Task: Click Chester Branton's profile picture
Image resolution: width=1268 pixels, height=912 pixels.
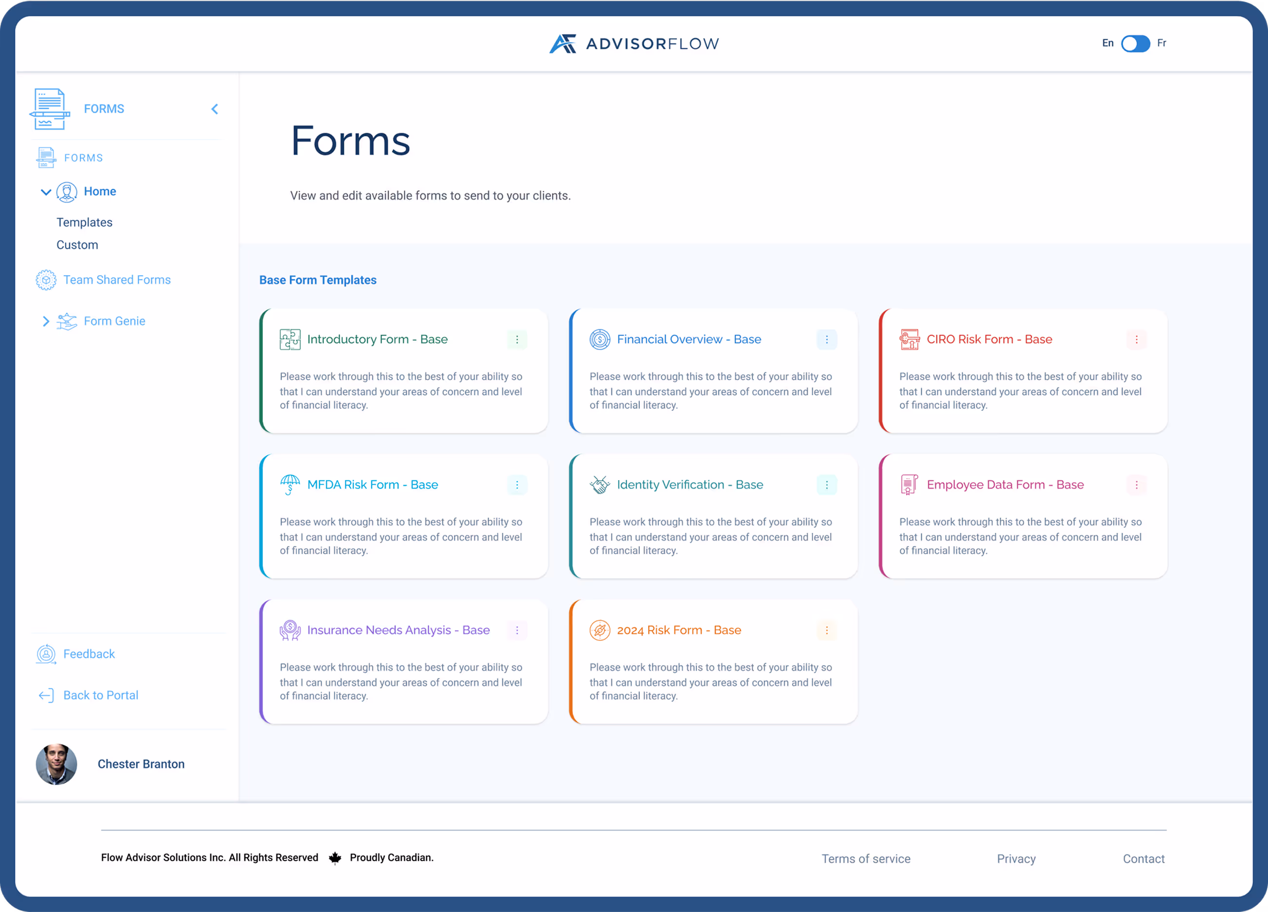Action: pos(57,764)
